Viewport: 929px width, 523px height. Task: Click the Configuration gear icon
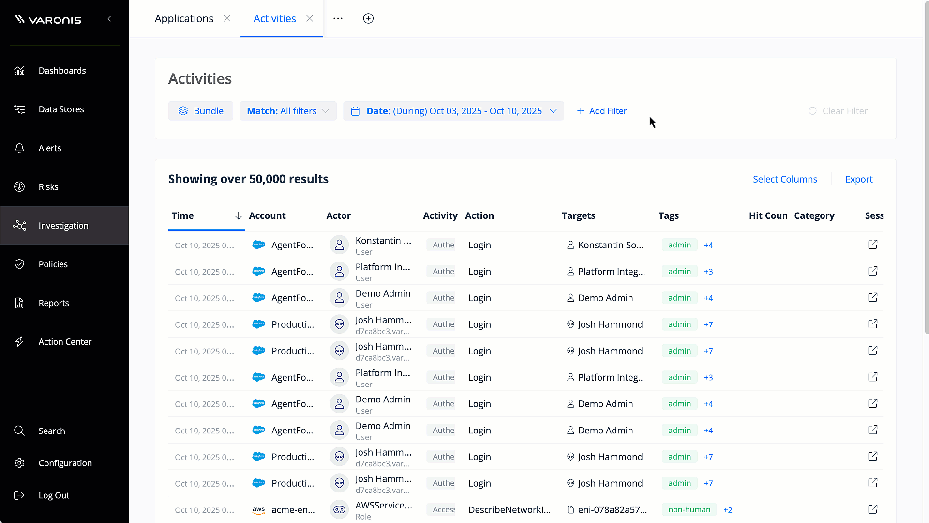tap(19, 463)
